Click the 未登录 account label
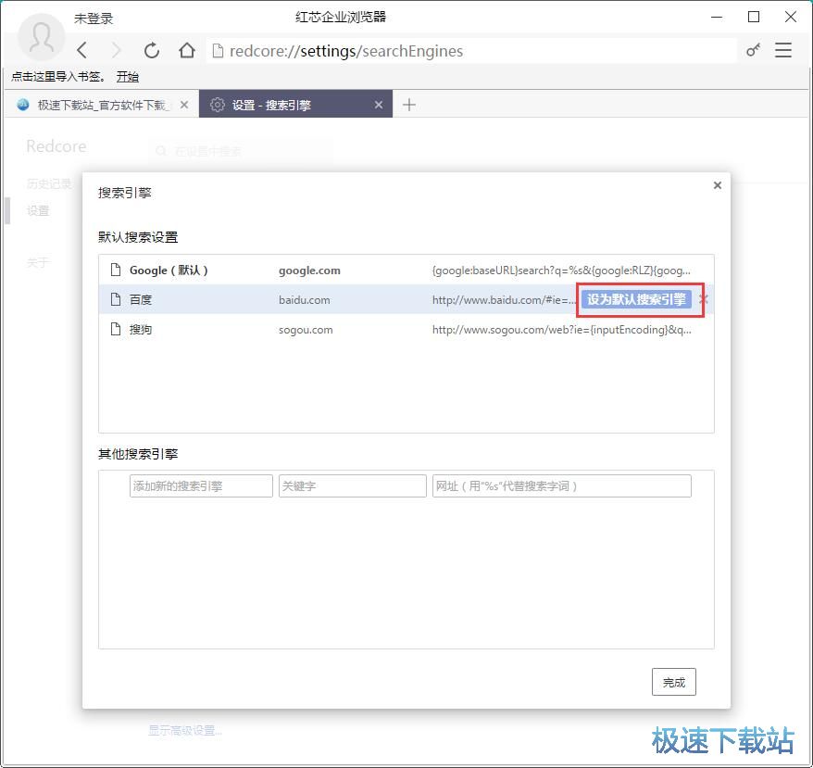 point(94,19)
